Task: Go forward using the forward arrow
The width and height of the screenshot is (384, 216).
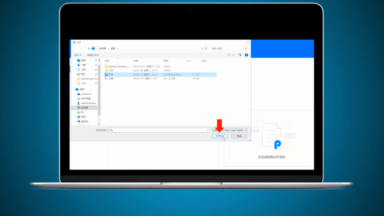Action: point(80,49)
